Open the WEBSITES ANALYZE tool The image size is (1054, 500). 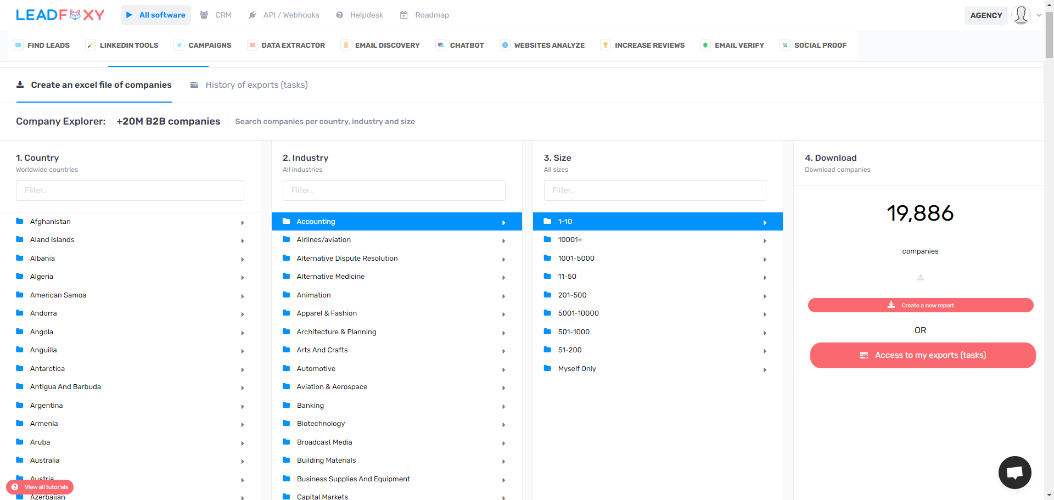pos(542,45)
